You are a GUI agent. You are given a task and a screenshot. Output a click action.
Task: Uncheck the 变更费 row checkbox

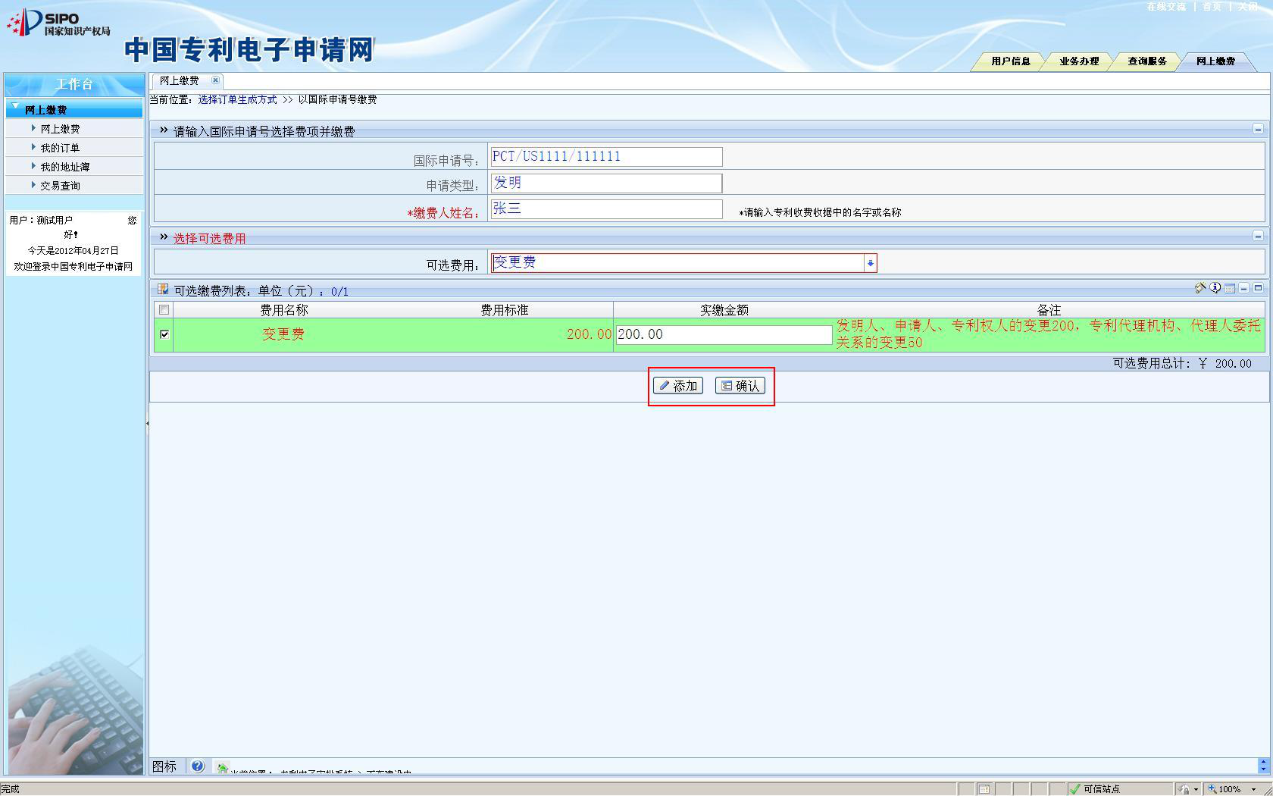click(x=164, y=334)
